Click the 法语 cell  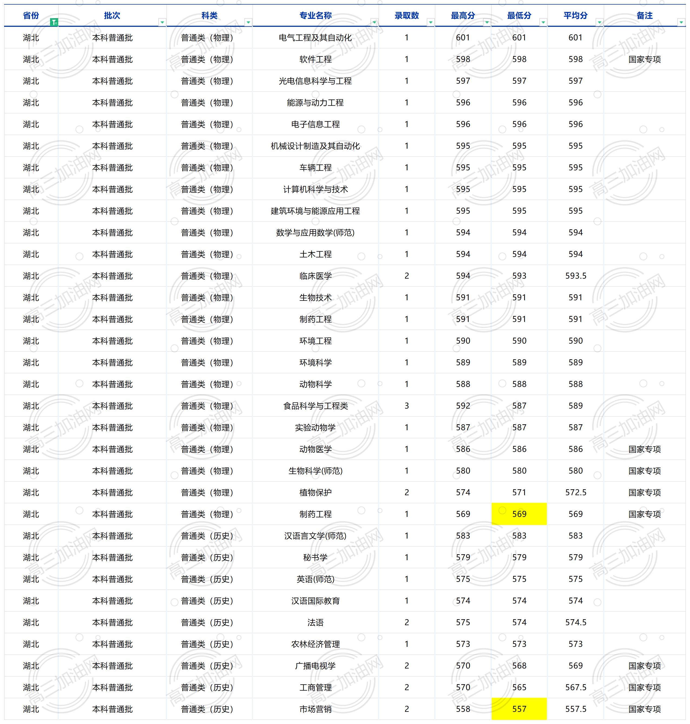pyautogui.click(x=316, y=623)
